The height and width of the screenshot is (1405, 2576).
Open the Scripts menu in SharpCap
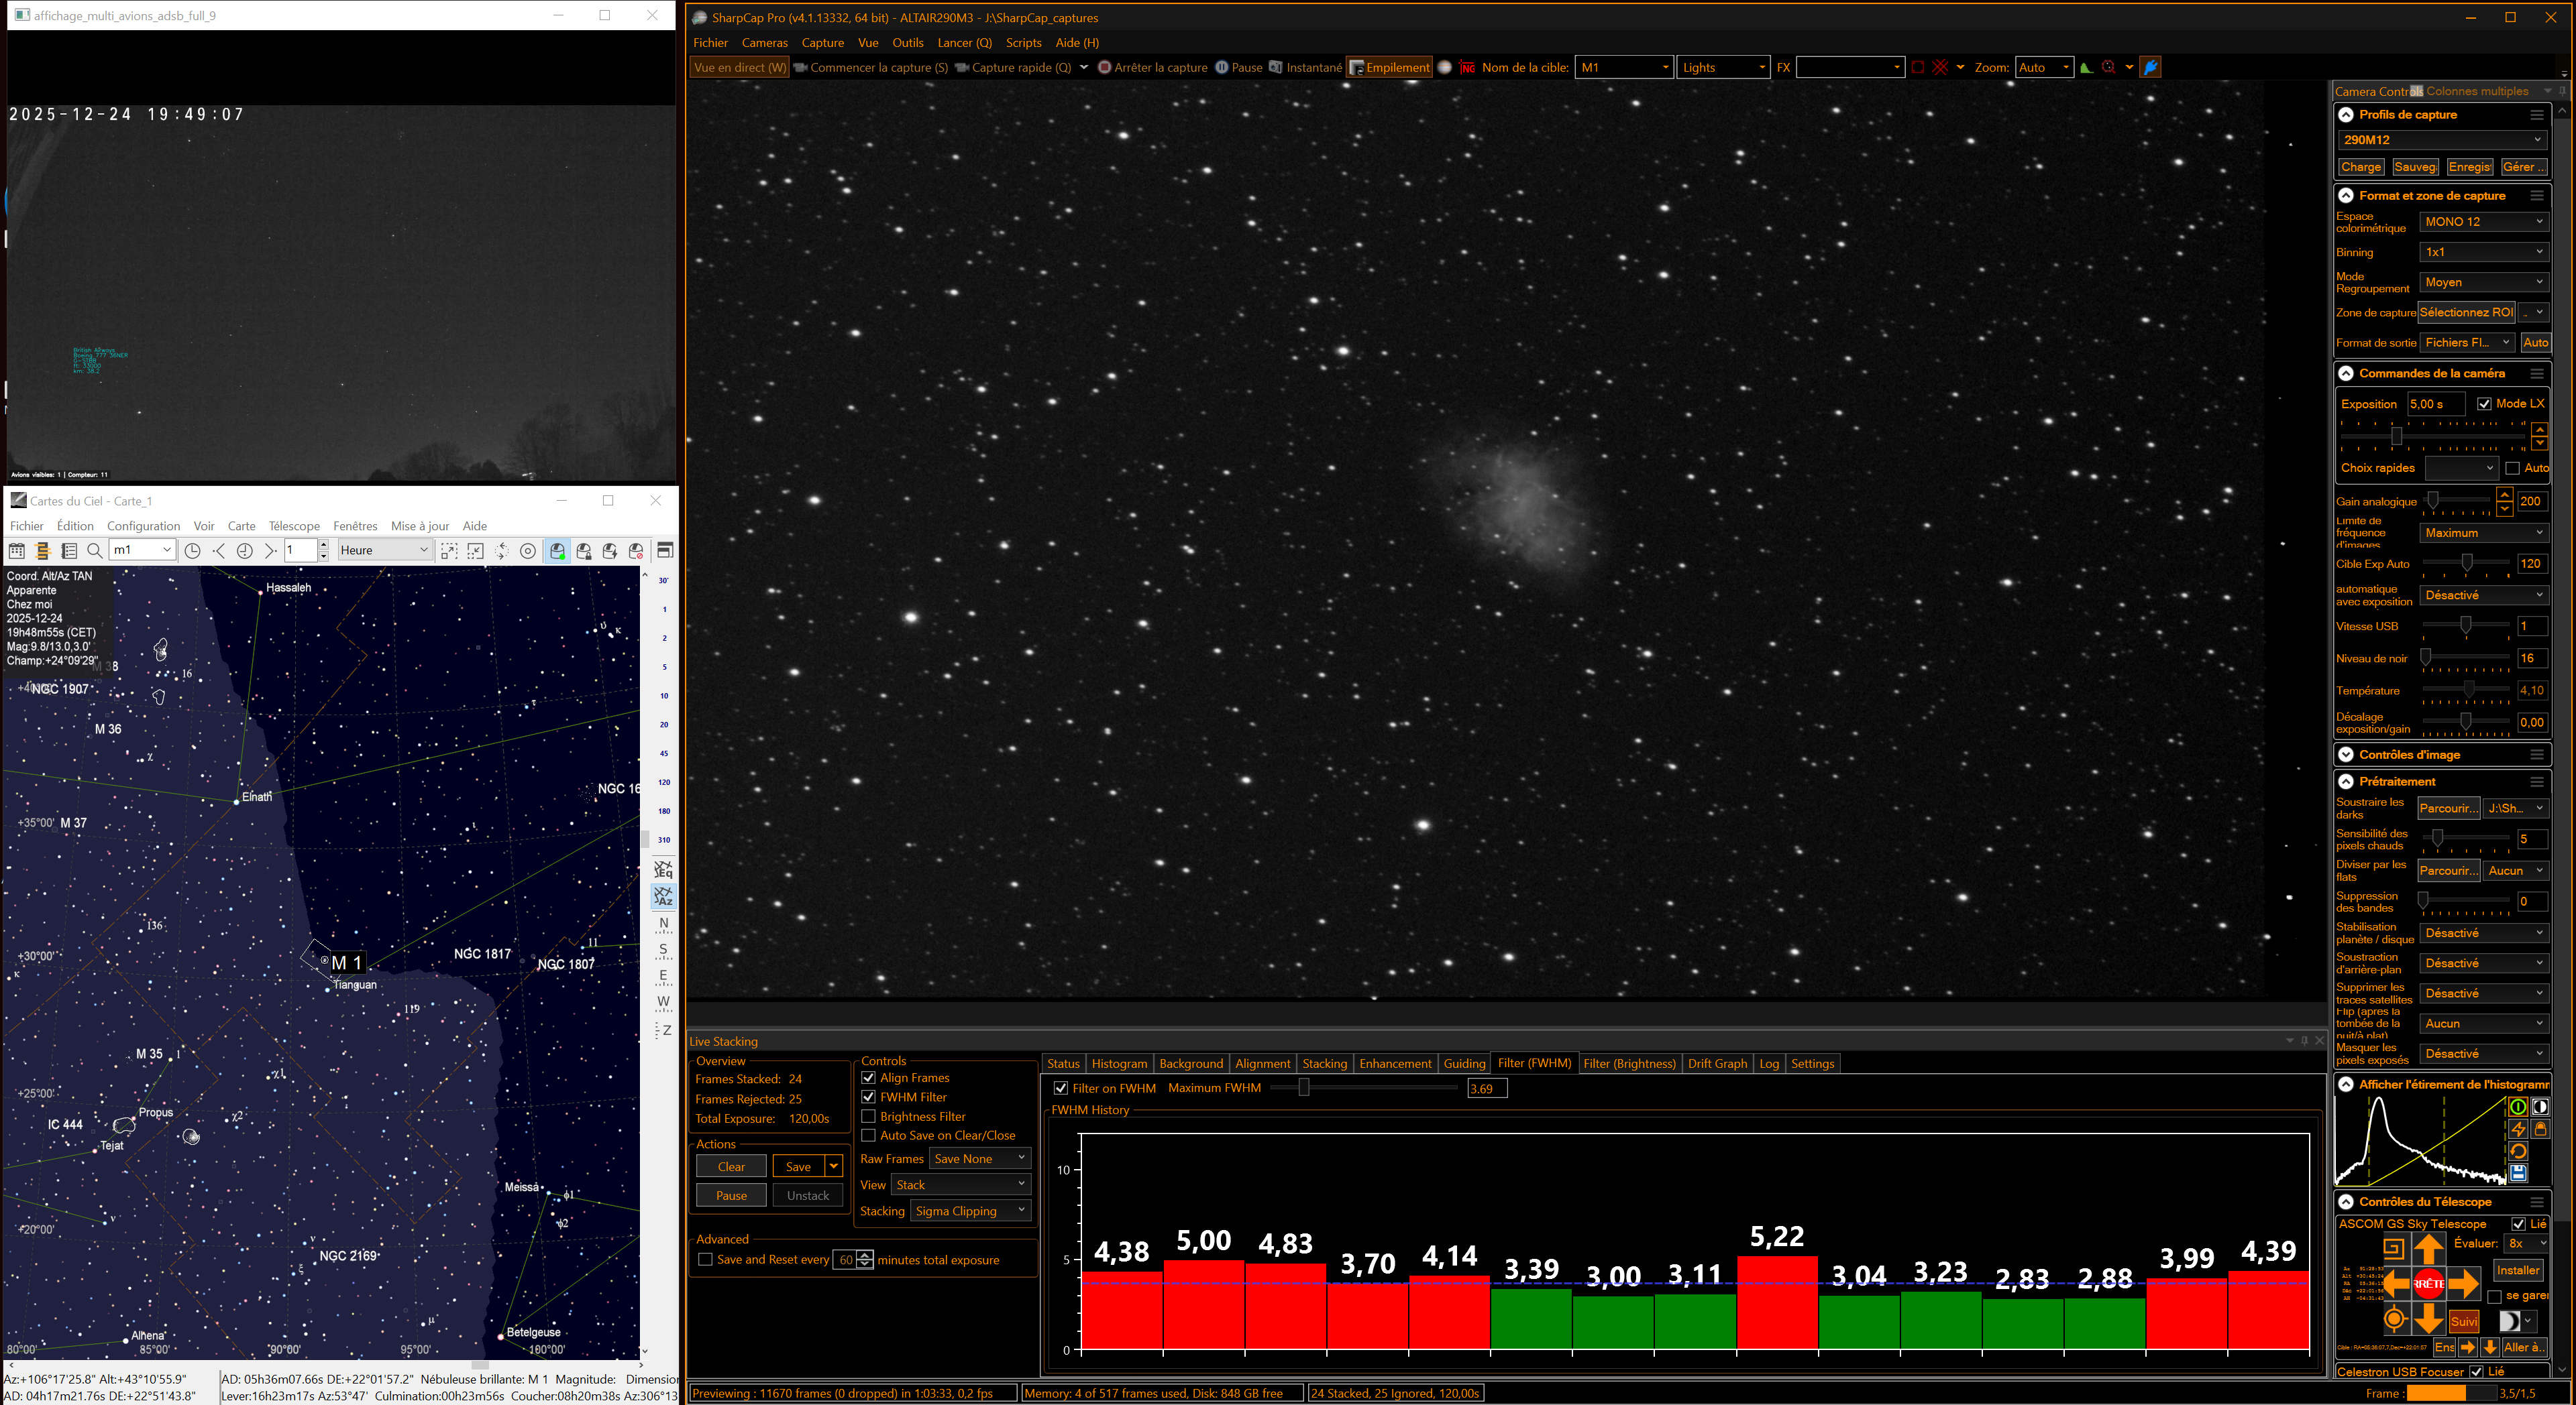point(1023,42)
